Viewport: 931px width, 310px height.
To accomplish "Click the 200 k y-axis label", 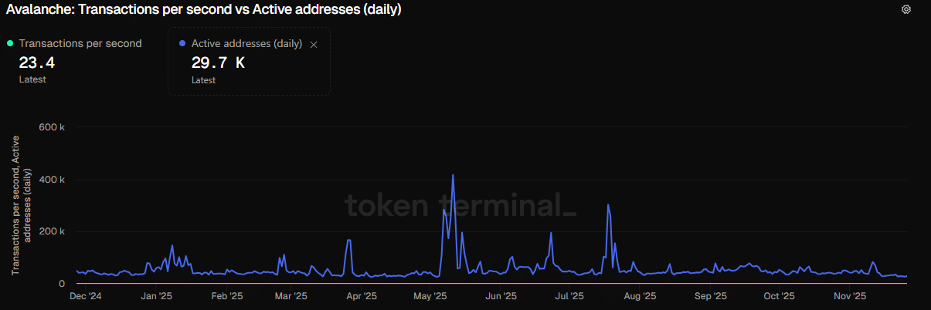I will pos(51,232).
